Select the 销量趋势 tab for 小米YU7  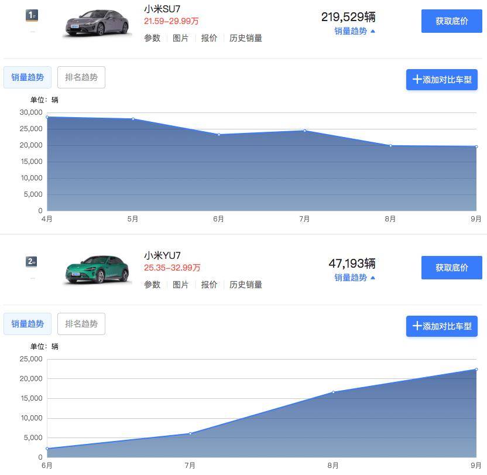[x=27, y=323]
